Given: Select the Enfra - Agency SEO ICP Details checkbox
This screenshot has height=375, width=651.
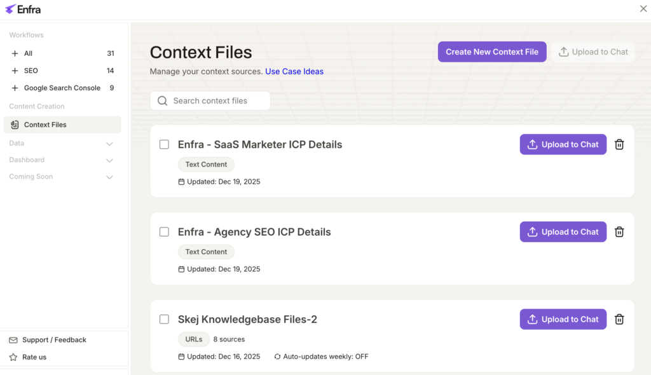Looking at the screenshot, I should 164,232.
